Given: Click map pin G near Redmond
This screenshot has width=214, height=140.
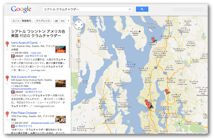Looking at the screenshot, I should 166,91.
